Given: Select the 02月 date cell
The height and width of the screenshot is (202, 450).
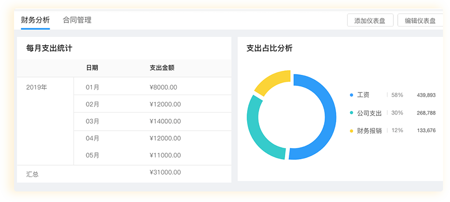Looking at the screenshot, I should point(92,105).
